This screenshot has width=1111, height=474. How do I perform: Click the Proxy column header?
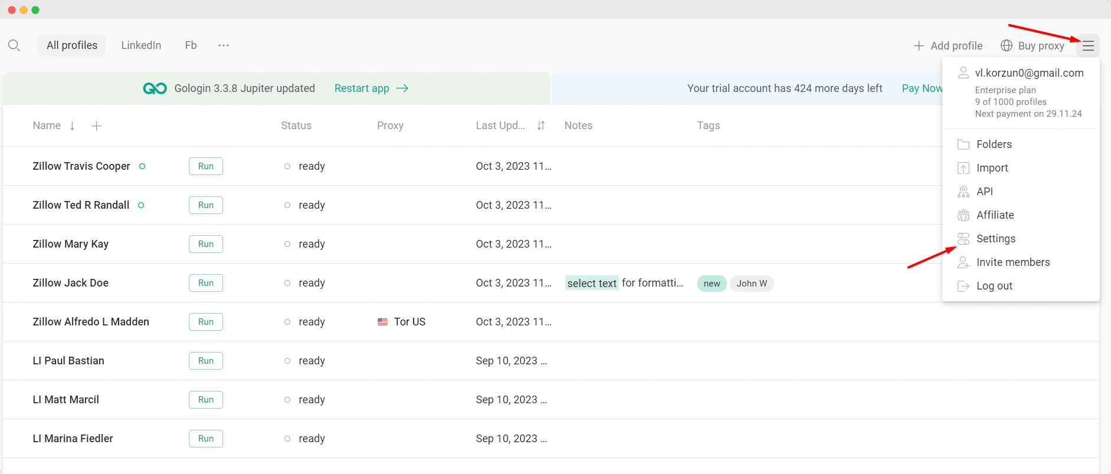click(x=390, y=126)
